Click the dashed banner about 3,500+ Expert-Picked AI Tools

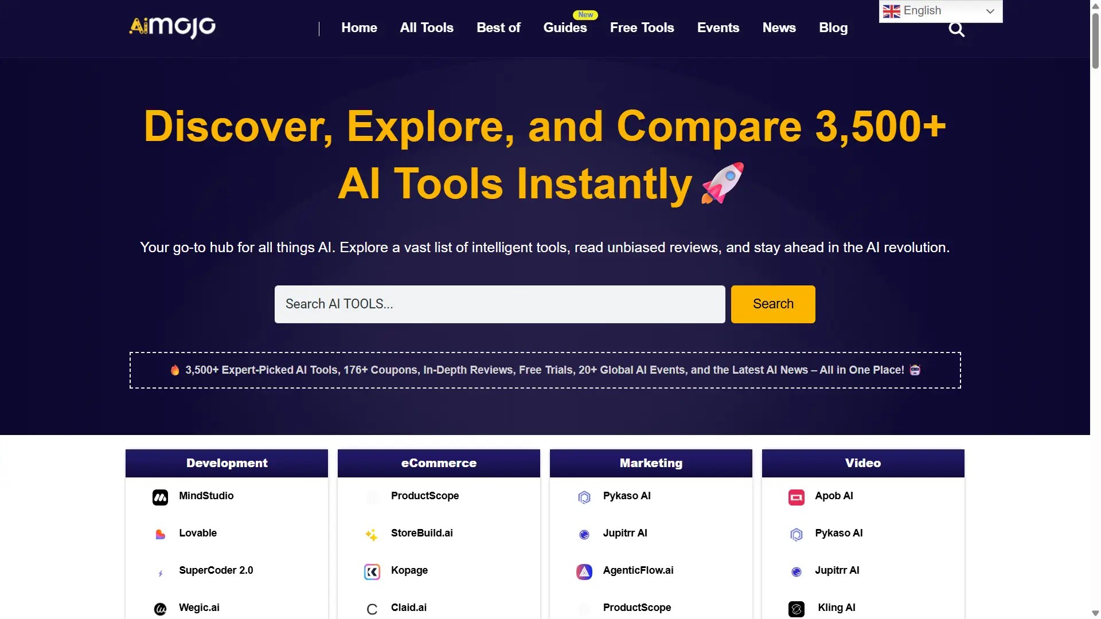545,370
